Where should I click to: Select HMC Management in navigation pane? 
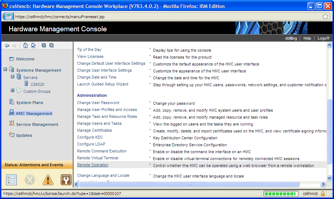34,114
